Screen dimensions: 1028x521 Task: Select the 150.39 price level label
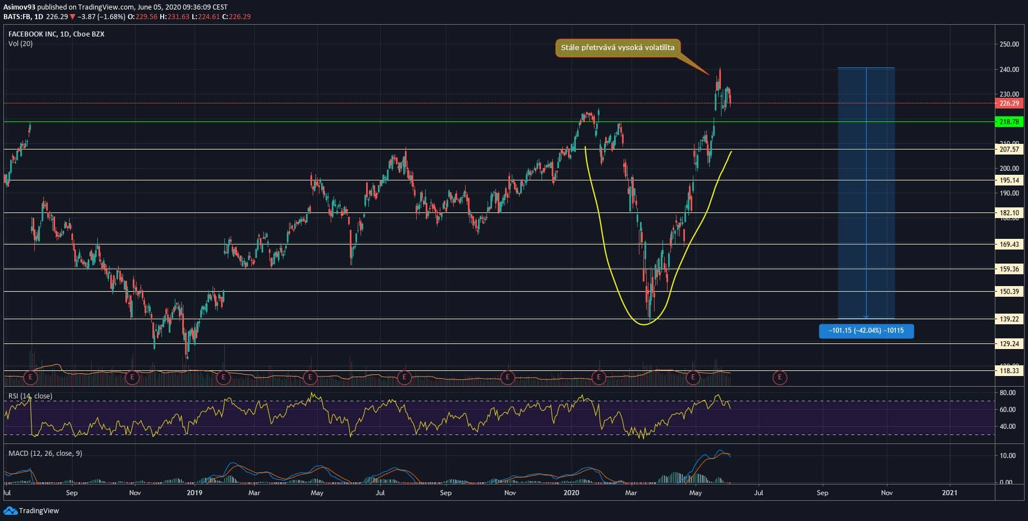pyautogui.click(x=1009, y=292)
